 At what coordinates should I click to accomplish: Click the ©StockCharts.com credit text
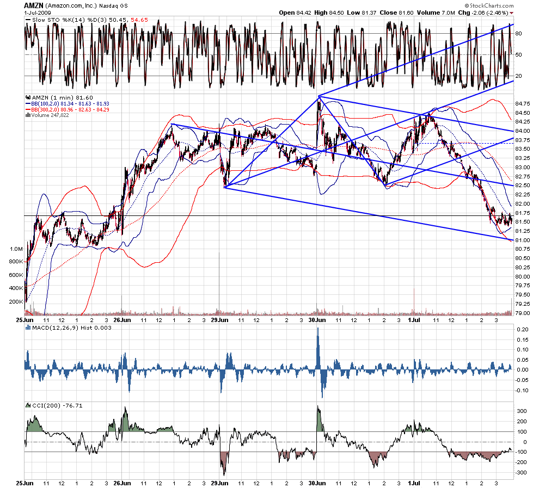coord(489,5)
